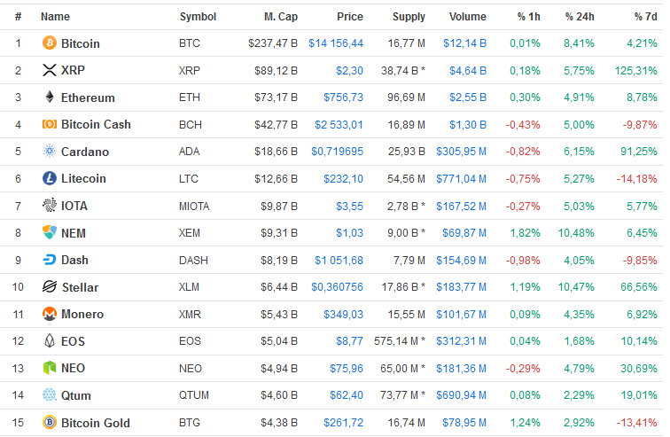The height and width of the screenshot is (437, 670).
Task: Open the IOTA coin name link
Action: pyautogui.click(x=74, y=206)
